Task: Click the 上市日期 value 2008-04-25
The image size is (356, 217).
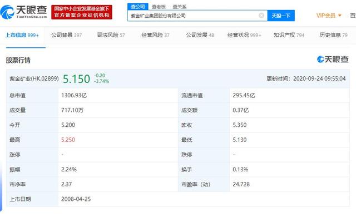Action: coord(76,199)
